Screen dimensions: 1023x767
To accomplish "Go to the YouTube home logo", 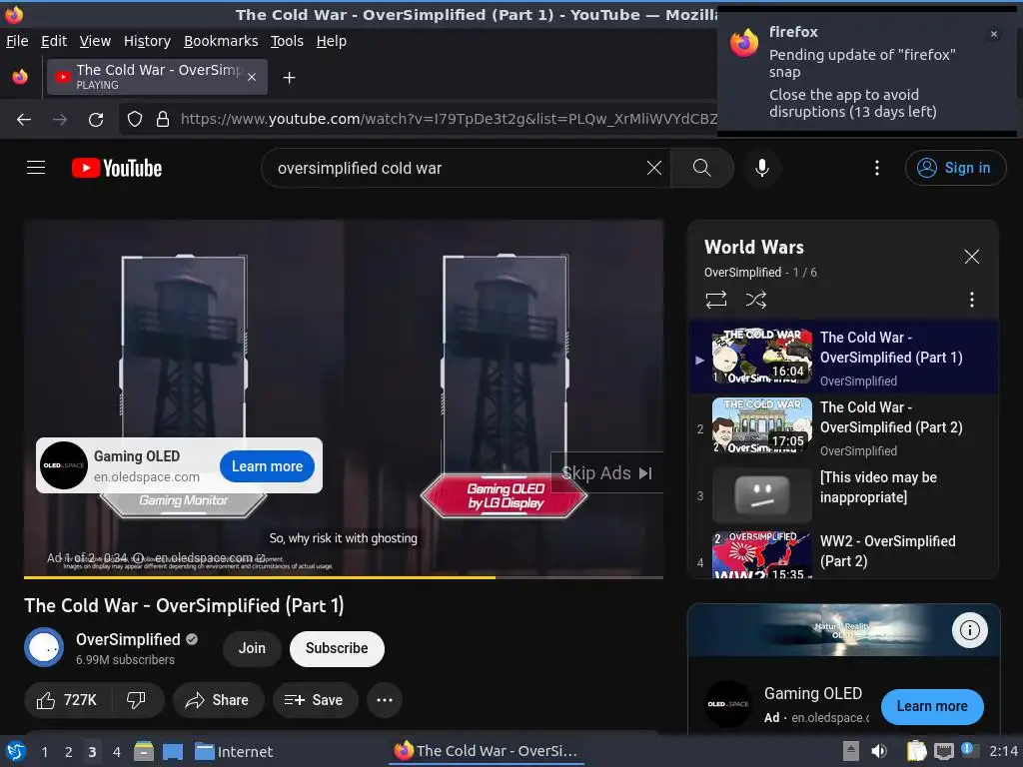I will 117,168.
